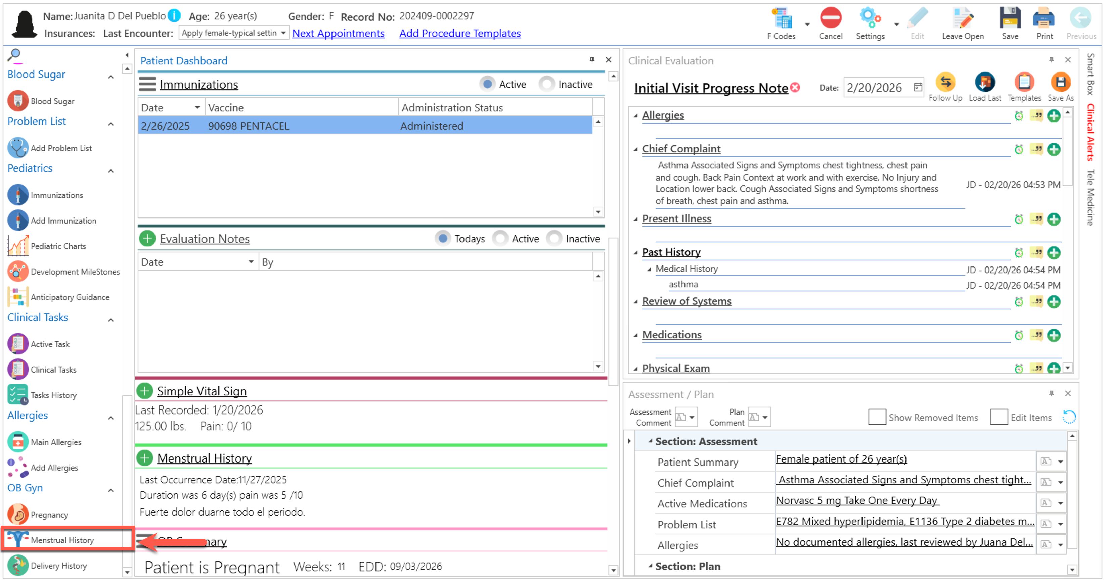Collapse the Past History section
This screenshot has width=1105, height=582.
(636, 252)
